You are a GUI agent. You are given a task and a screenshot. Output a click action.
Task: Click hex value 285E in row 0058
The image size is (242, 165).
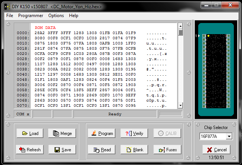[40, 90]
